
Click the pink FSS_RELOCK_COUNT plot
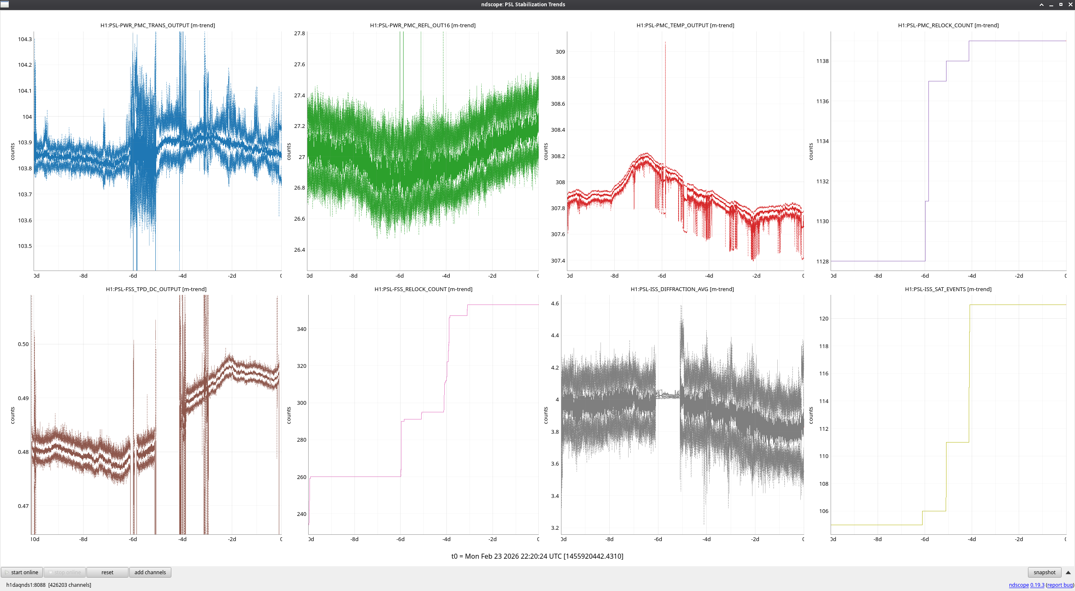click(423, 414)
